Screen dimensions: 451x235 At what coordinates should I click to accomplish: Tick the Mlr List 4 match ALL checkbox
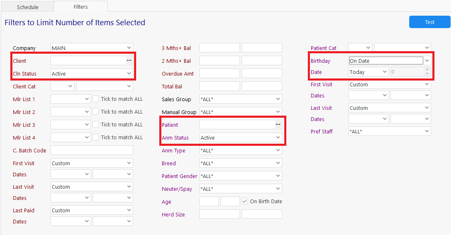point(96,138)
